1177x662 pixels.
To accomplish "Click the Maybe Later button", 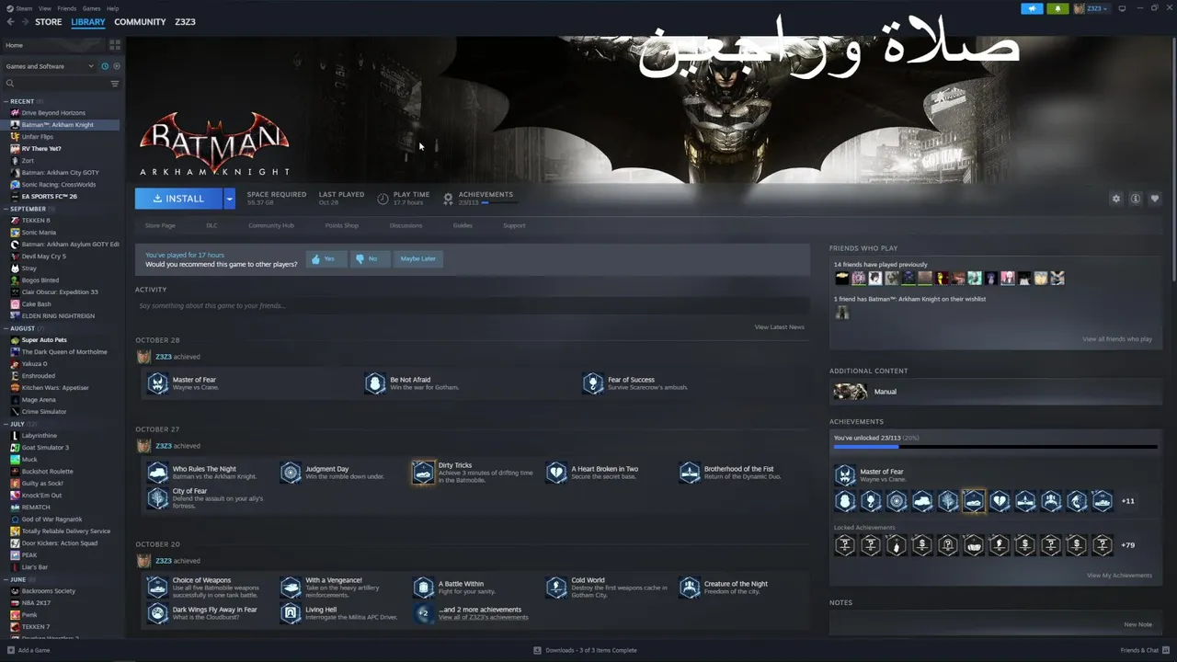I will click(x=418, y=259).
